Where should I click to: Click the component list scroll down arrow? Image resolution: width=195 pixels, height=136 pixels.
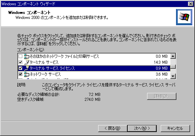pyautogui.click(x=173, y=76)
